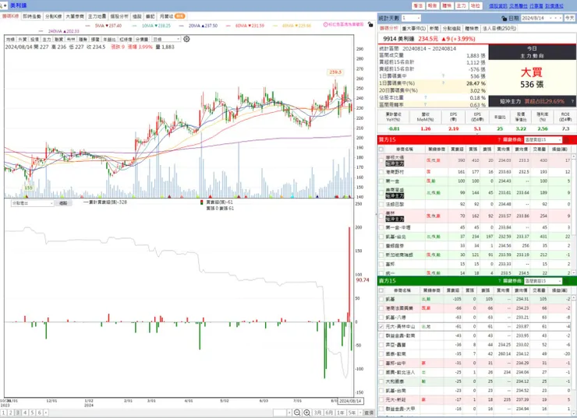Expand more pages arrow after page 6

[x=46, y=413]
